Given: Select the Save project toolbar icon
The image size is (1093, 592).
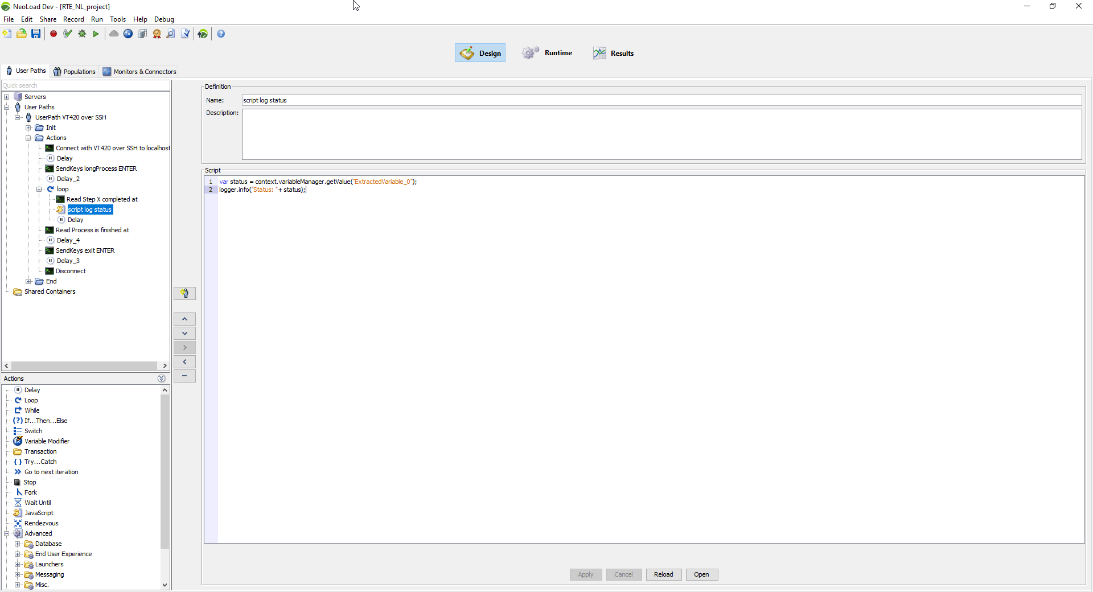Looking at the screenshot, I should [36, 34].
